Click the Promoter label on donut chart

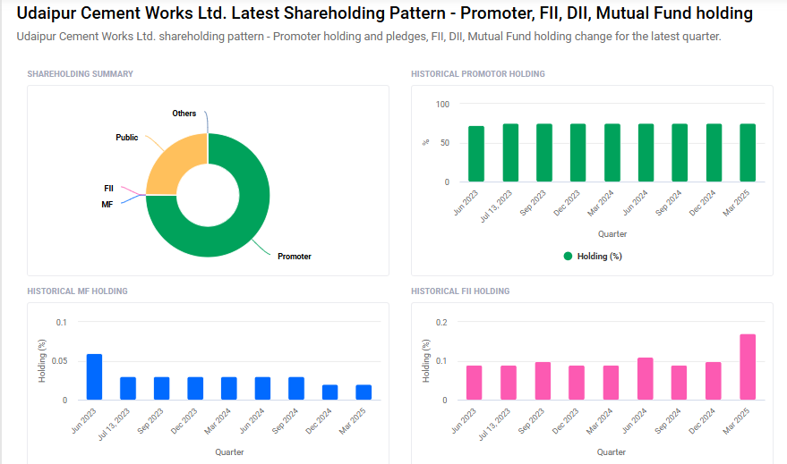(295, 257)
